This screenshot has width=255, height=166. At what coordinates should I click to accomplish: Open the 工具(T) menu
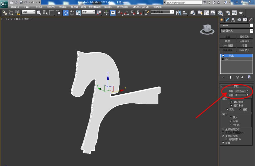27,7
